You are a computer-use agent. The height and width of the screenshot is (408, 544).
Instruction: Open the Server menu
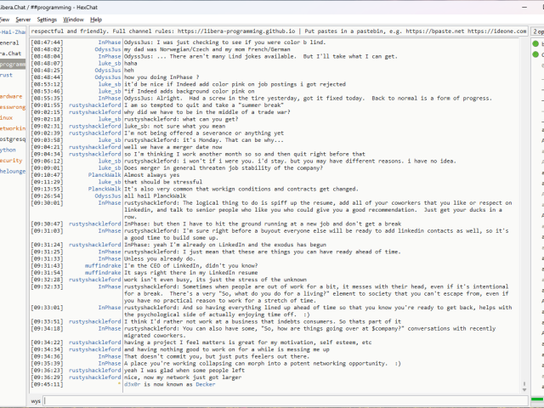pyautogui.click(x=23, y=19)
